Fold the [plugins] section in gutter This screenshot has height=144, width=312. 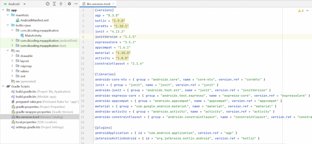pyautogui.click(x=94, y=128)
